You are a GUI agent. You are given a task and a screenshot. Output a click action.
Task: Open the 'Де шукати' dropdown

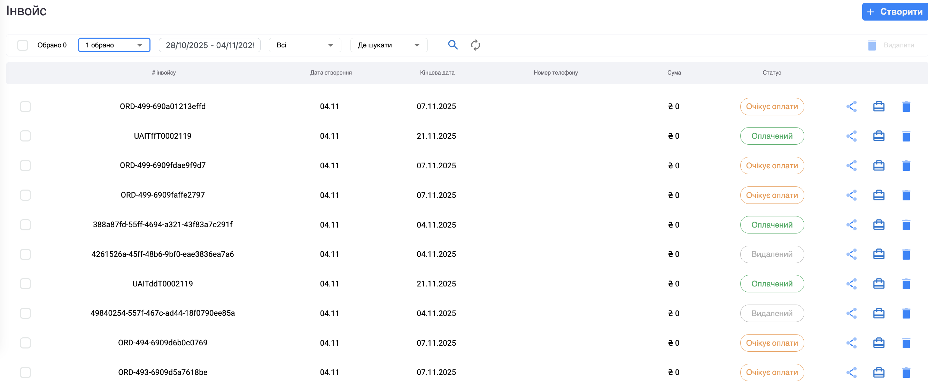pos(388,45)
